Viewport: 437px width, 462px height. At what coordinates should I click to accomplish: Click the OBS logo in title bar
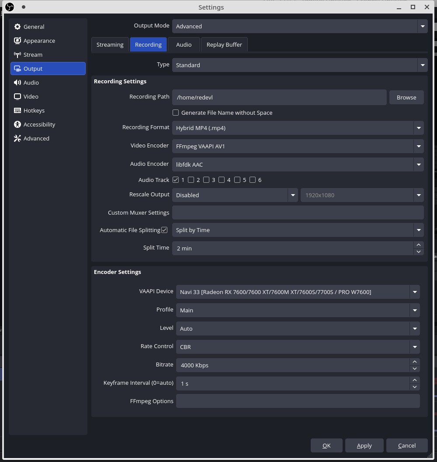[10, 7]
